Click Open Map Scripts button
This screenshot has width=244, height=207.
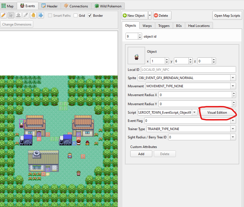click(x=227, y=16)
